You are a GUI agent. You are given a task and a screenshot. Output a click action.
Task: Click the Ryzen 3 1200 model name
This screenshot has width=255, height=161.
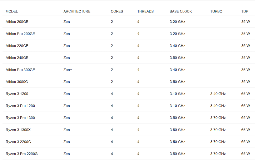point(17,94)
